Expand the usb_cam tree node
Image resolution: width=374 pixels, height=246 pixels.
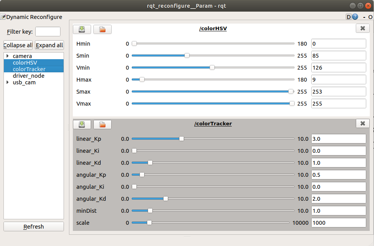tap(8, 82)
